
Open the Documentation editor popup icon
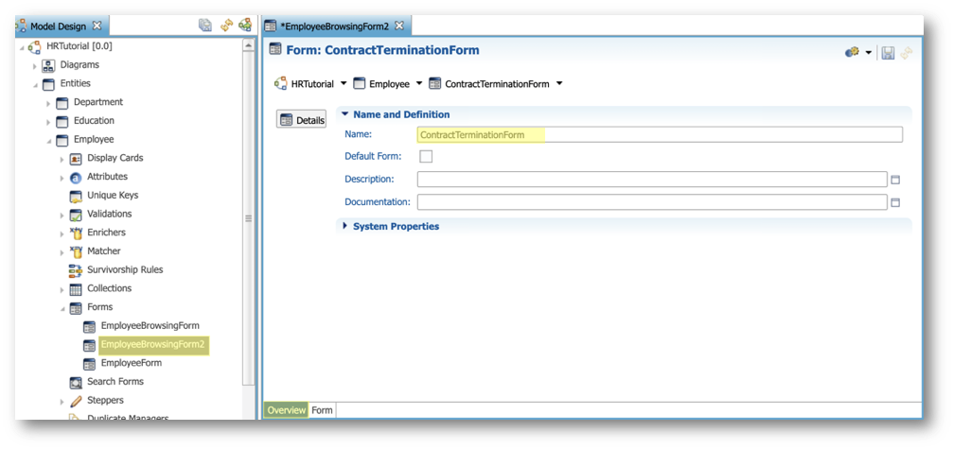point(895,202)
